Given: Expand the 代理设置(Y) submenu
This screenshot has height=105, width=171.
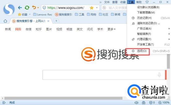Looking at the screenshot, I should click(149, 39).
